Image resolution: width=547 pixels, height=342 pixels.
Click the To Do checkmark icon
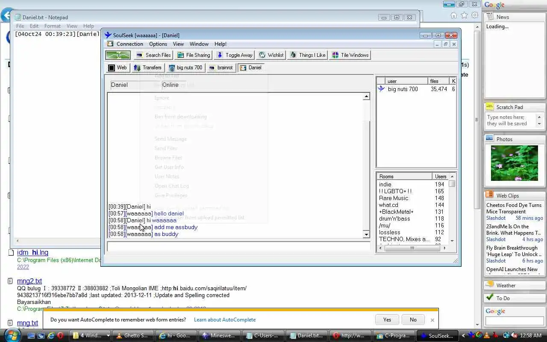pyautogui.click(x=490, y=298)
